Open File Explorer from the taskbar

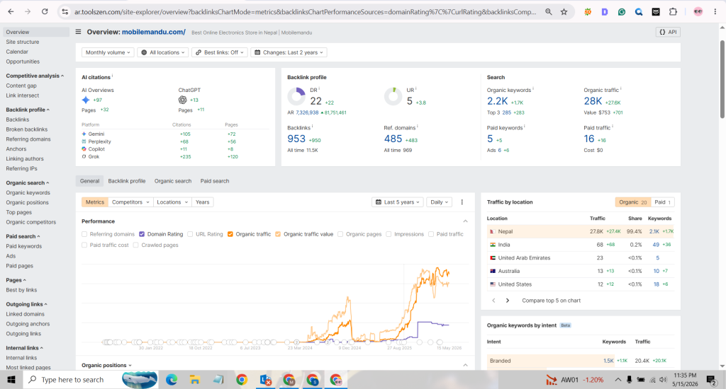(195, 380)
